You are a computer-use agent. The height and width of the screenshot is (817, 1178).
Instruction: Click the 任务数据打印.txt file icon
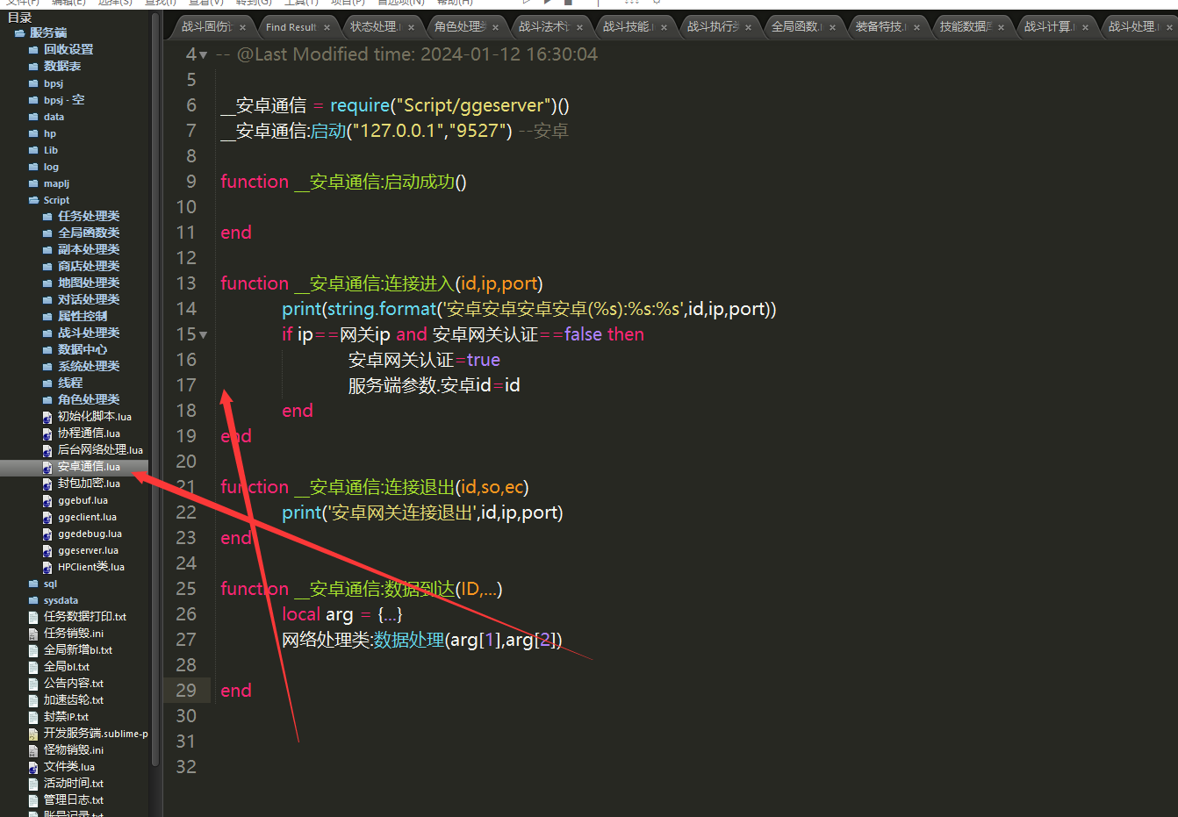pyautogui.click(x=33, y=617)
